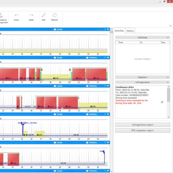Image resolution: width=173 pixels, height=173 pixels.
Task: Tick the Continuous drive infringement checkbox
Action: pos(162,102)
